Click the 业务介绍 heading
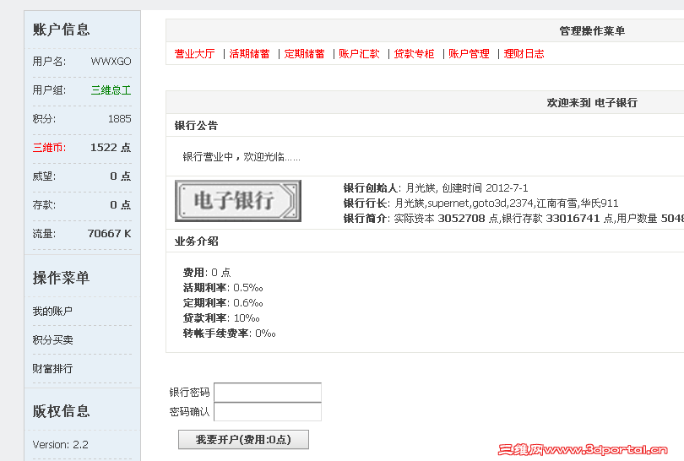Image resolution: width=684 pixels, height=461 pixels. click(x=196, y=241)
